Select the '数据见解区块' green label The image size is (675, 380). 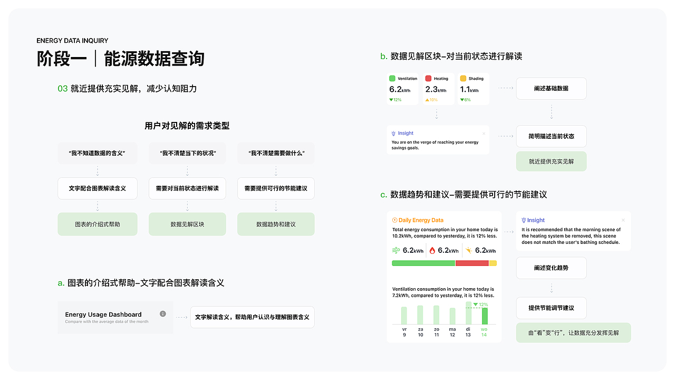(187, 224)
